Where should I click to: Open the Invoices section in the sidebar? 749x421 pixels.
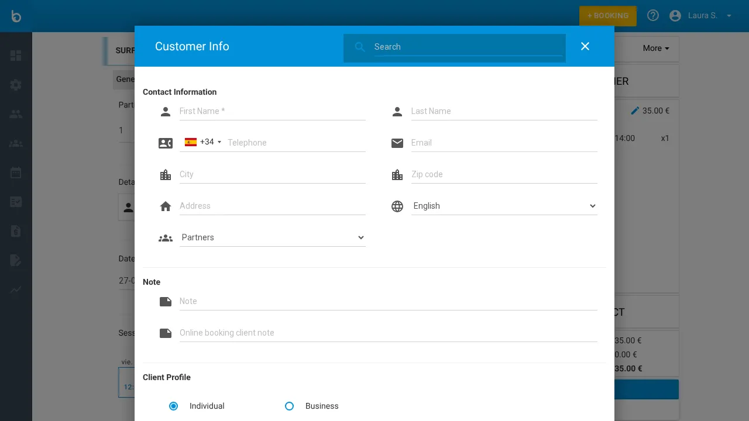pos(16,231)
